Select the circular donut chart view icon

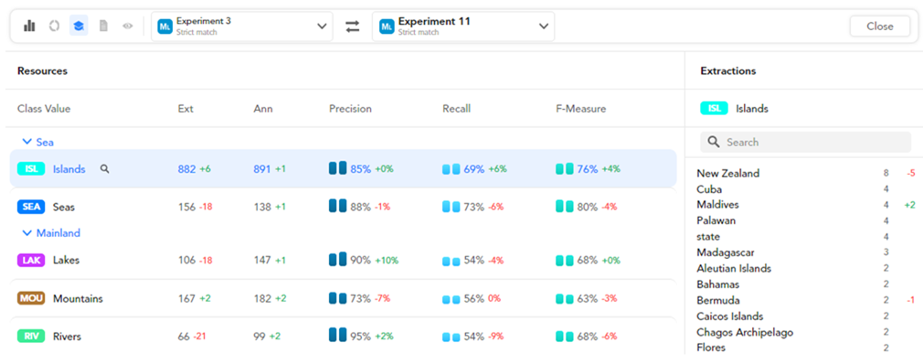54,26
